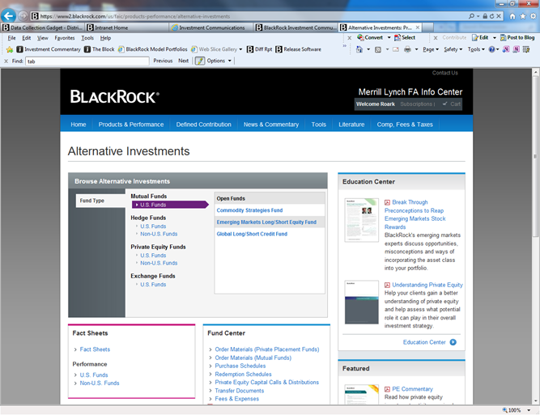The image size is (540, 415).
Task: Click the search magnifier in address bar
Action: coord(471,16)
